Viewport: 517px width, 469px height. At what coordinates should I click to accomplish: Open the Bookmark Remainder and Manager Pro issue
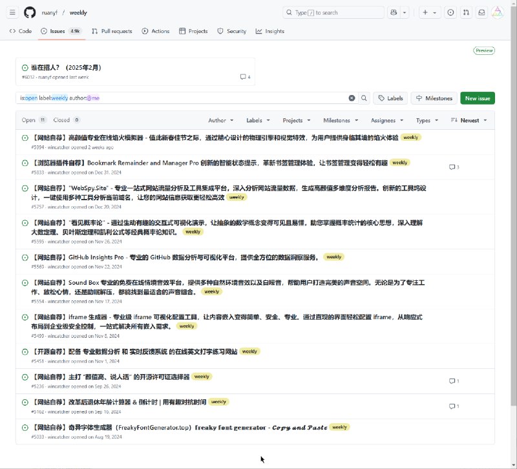[x=209, y=163]
